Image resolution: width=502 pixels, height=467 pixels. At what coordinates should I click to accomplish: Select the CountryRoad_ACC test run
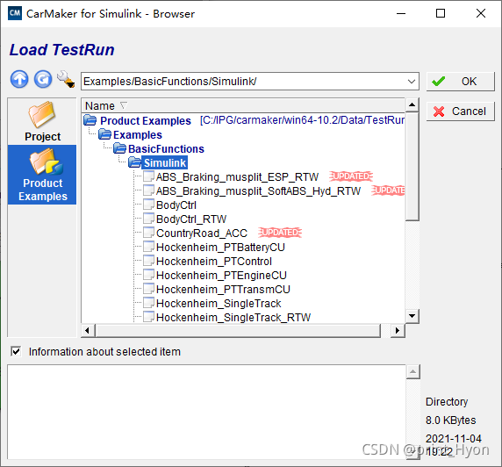tap(202, 233)
